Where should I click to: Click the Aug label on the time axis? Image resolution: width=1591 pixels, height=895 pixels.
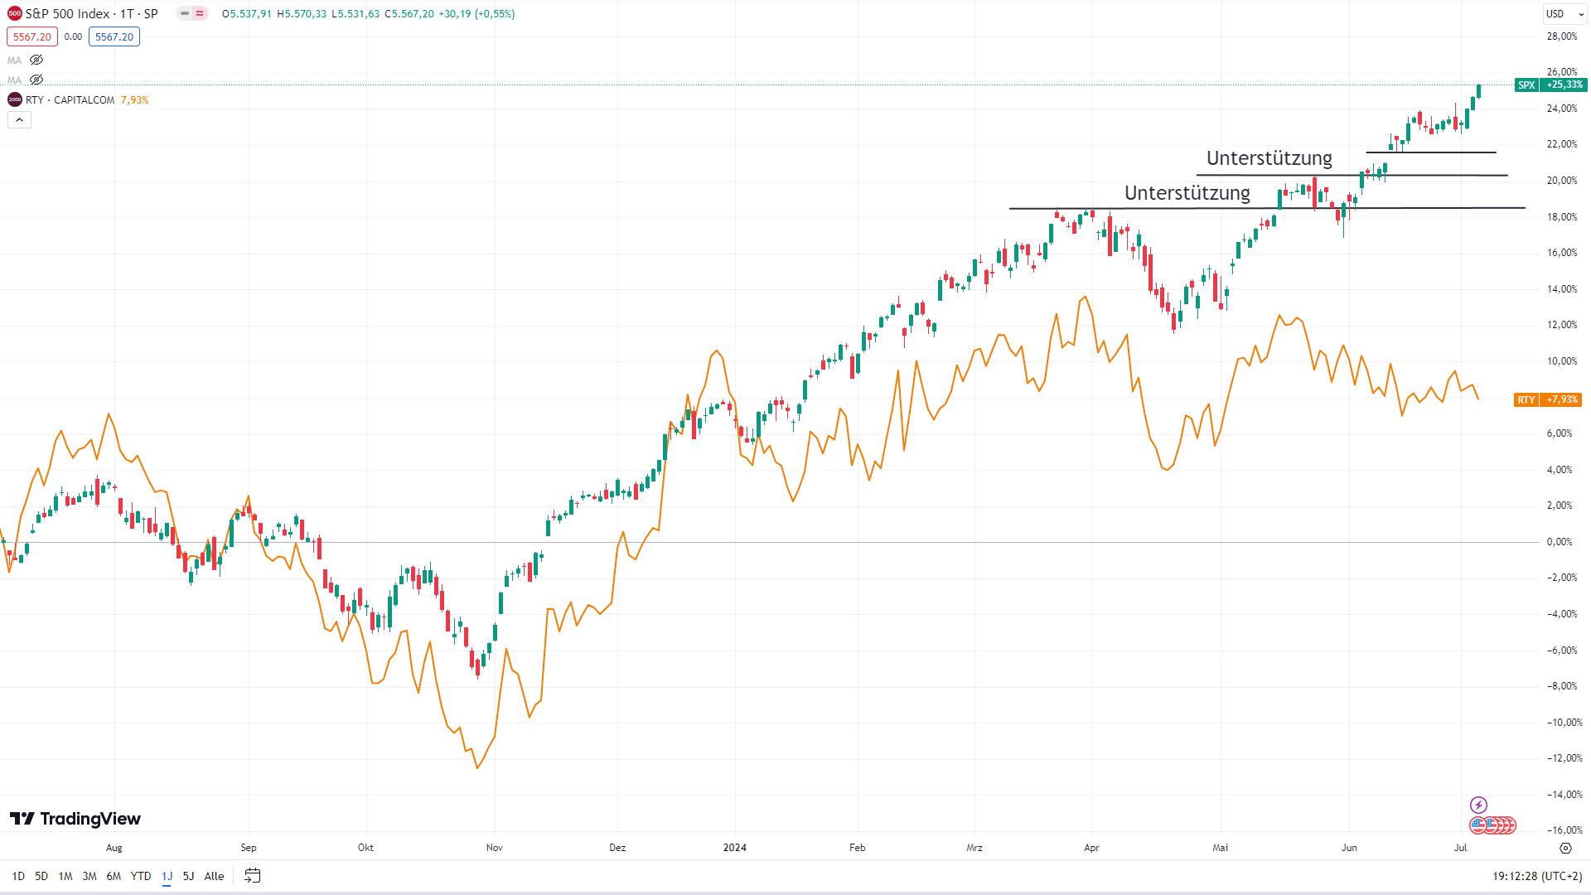pyautogui.click(x=114, y=848)
